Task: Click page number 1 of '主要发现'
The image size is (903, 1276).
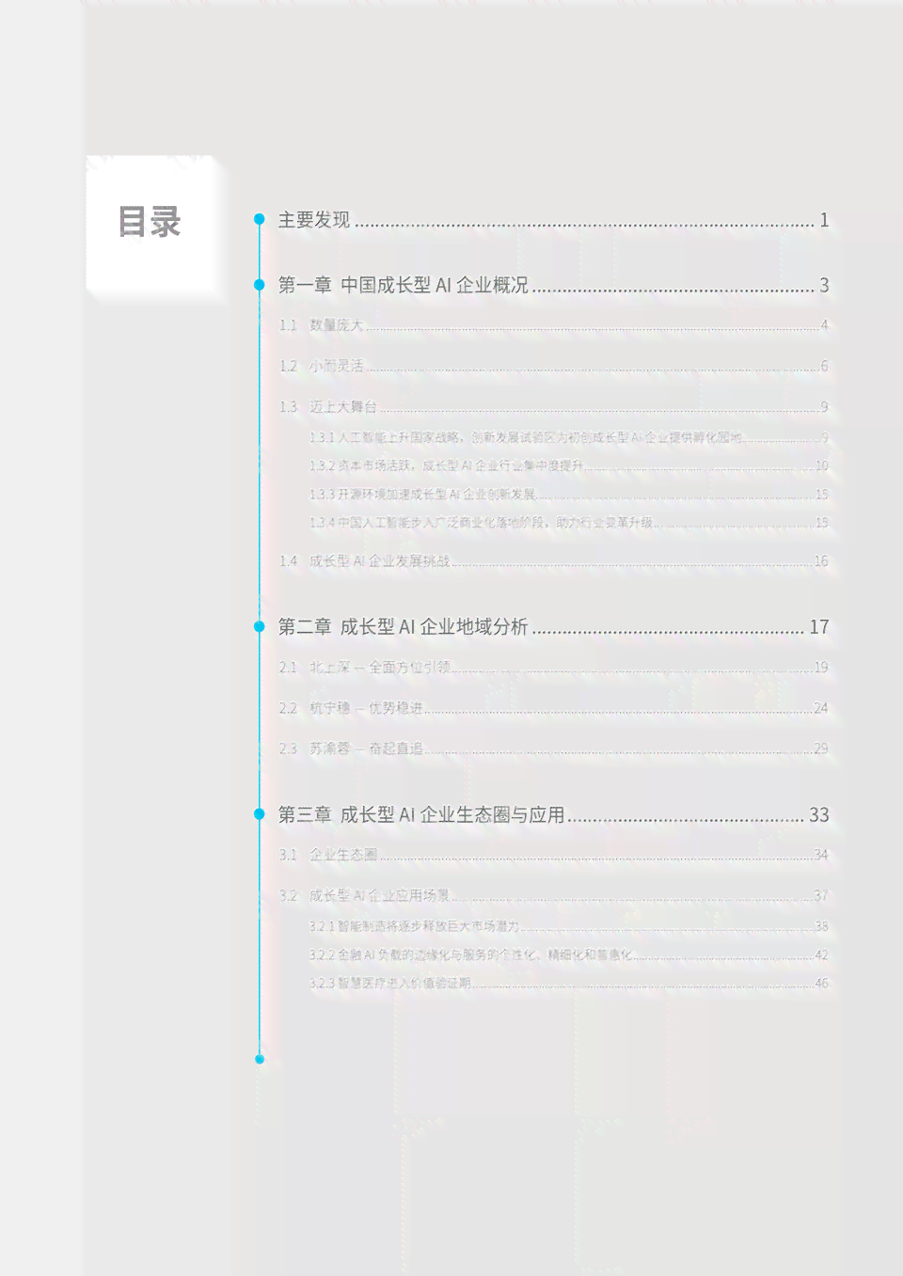Action: coord(824,220)
